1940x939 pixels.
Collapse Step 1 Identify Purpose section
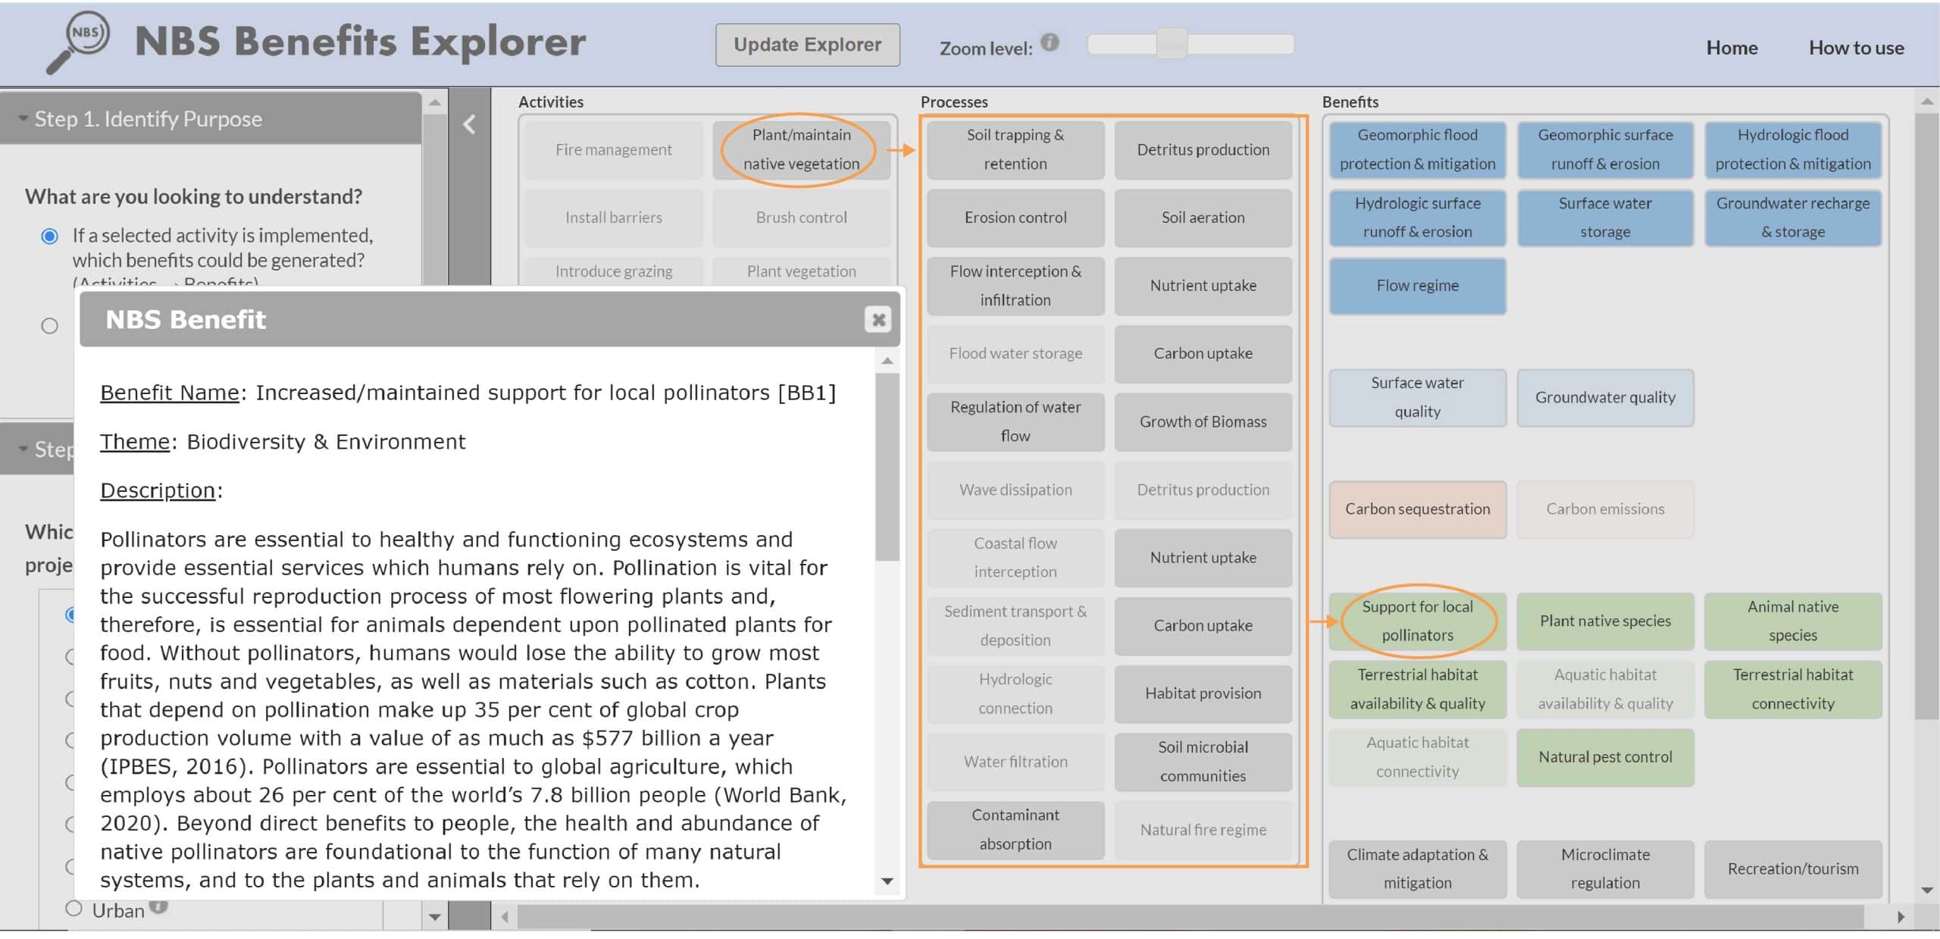click(211, 119)
